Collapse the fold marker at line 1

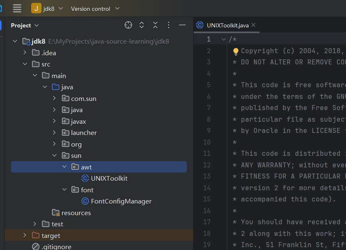point(223,39)
